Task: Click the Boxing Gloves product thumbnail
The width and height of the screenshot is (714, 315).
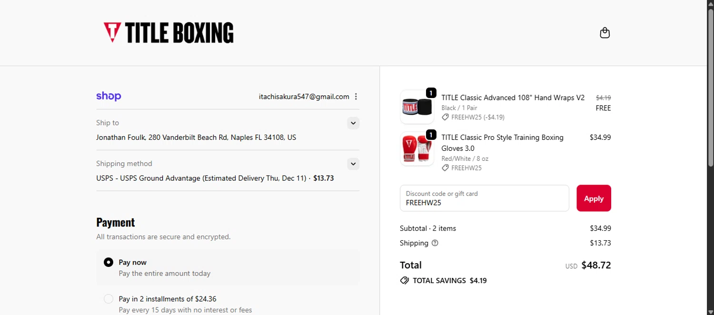Action: point(417,149)
